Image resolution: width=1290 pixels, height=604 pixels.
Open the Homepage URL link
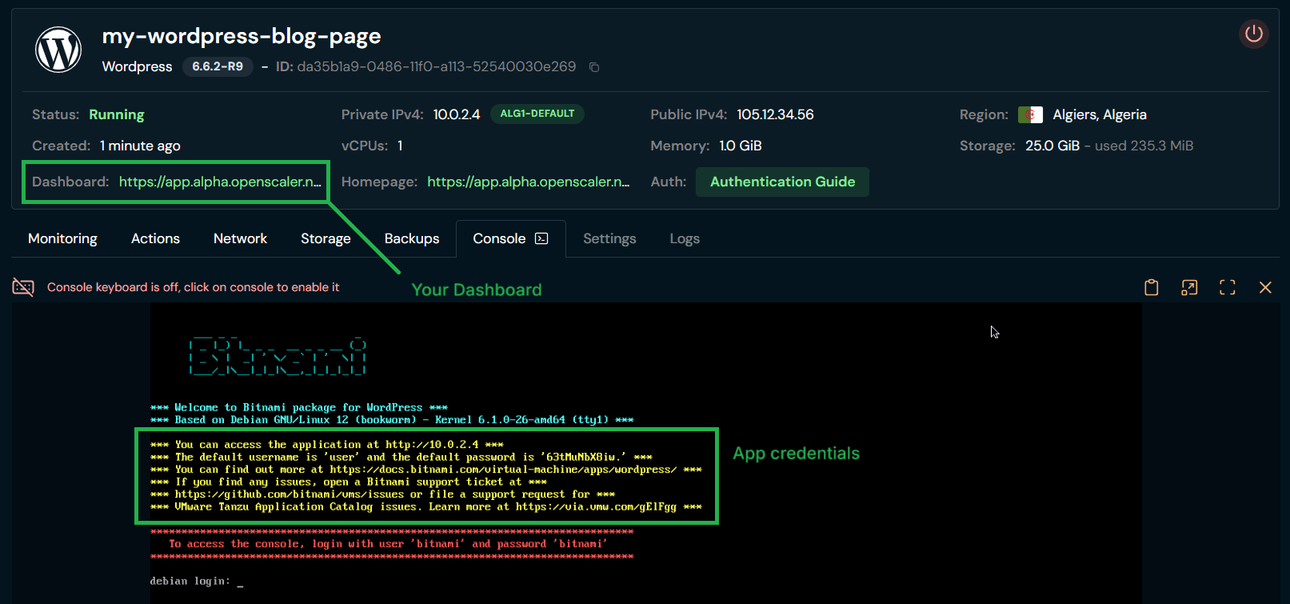click(x=529, y=182)
